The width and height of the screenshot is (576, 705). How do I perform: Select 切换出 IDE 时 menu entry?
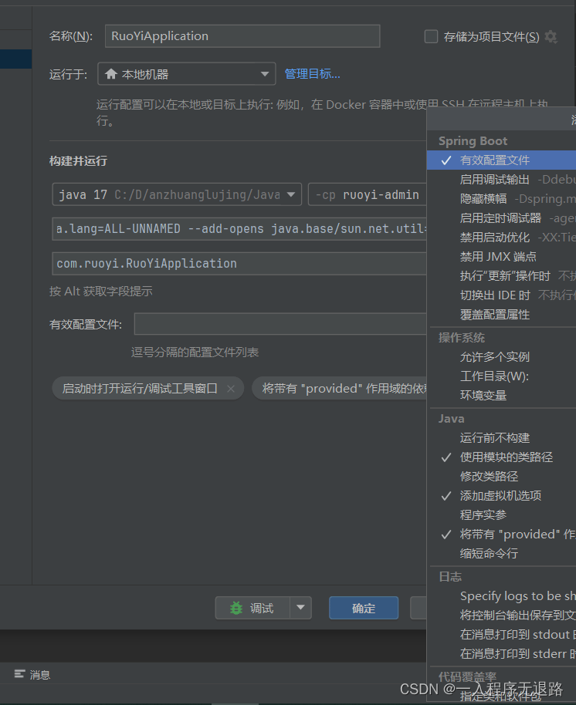pos(501,295)
